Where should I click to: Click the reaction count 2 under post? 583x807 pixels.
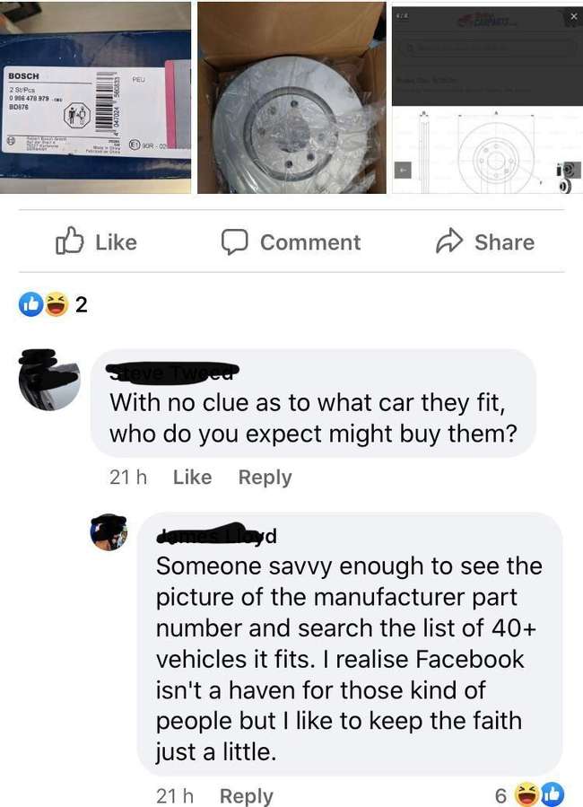(x=82, y=304)
